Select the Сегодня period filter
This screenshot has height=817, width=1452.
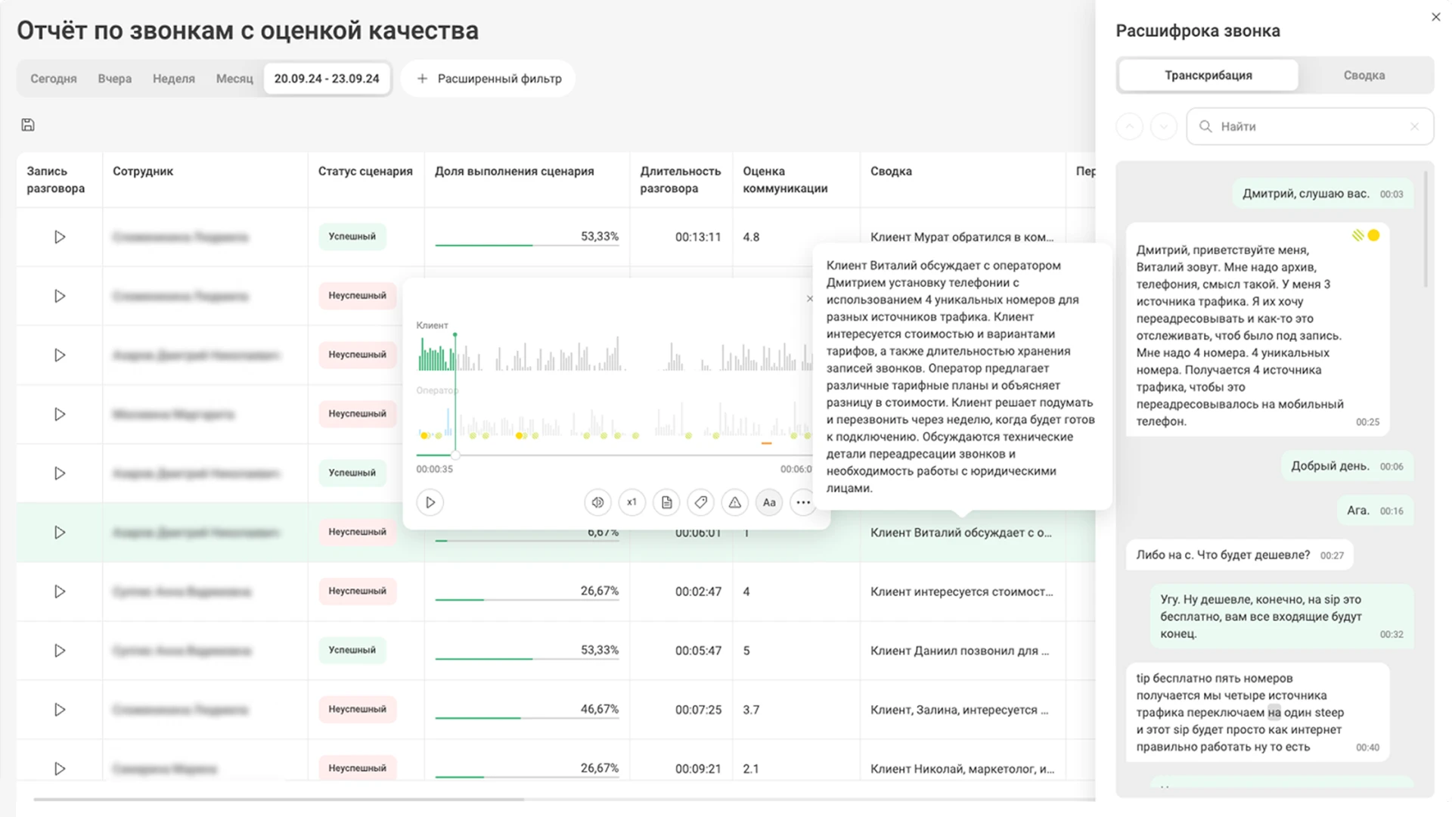(53, 79)
